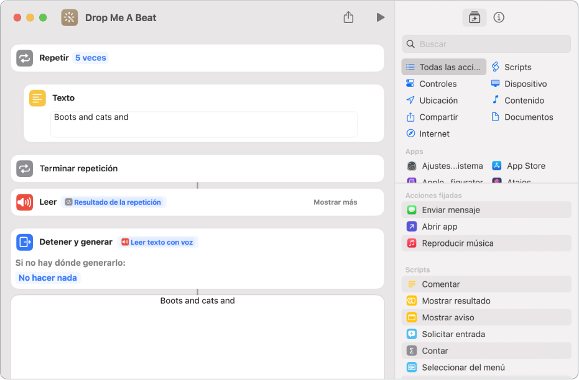Focus the Buscar search field
This screenshot has width=579, height=380.
(x=486, y=44)
